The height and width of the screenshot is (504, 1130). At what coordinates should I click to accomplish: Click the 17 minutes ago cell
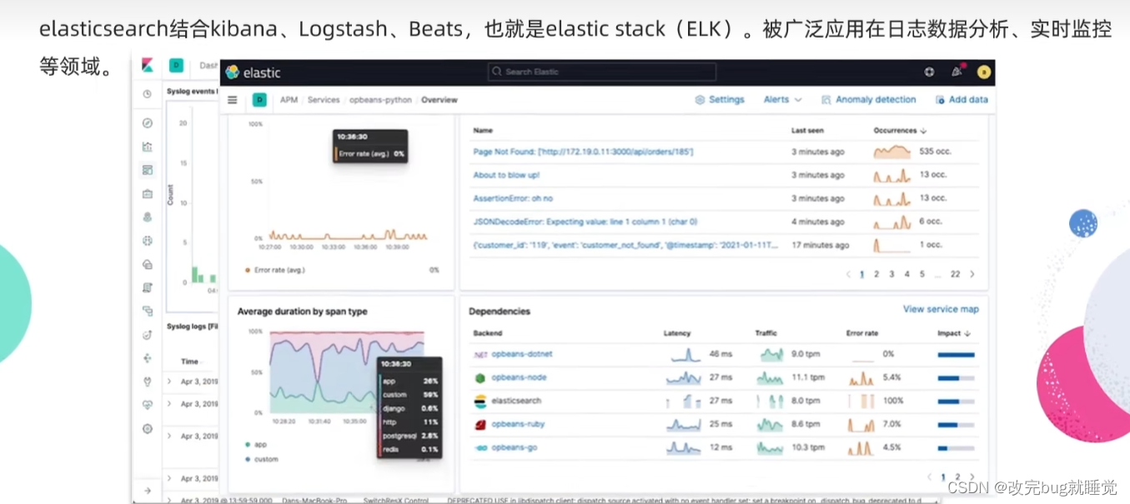pos(821,245)
